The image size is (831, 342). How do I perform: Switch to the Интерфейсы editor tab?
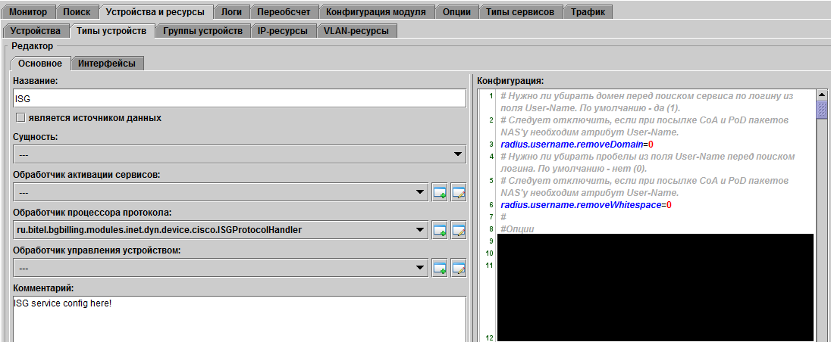click(x=107, y=64)
